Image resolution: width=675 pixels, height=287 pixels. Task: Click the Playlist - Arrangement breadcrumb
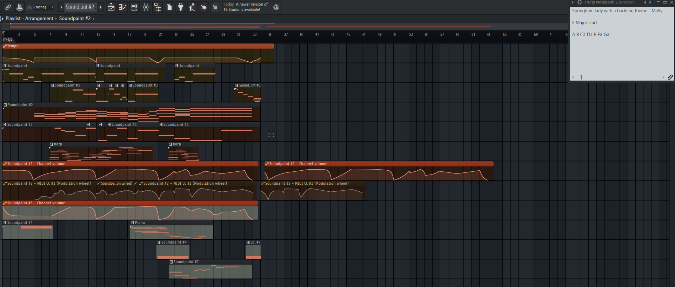click(29, 18)
